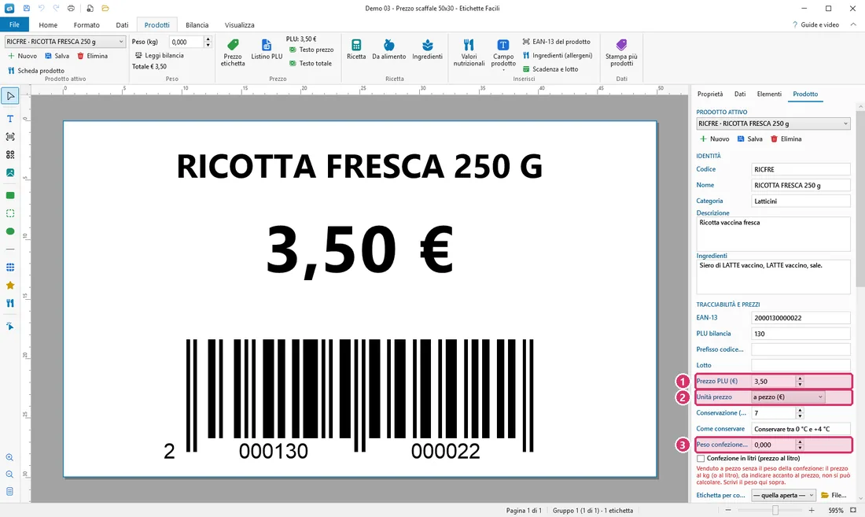The height and width of the screenshot is (517, 865).
Task: Click the undo arrow in title bar
Action: pos(42,9)
